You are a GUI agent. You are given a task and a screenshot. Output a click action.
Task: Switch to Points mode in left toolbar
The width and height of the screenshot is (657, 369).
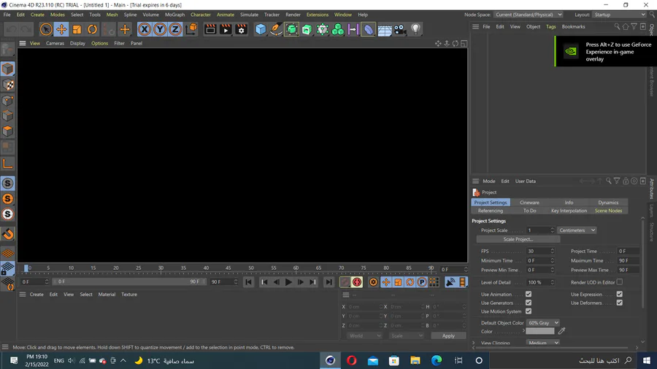[x=7, y=101]
